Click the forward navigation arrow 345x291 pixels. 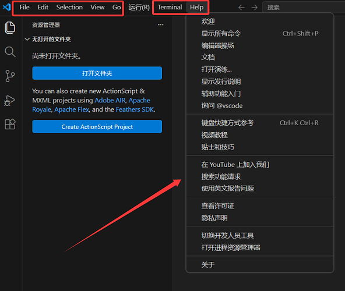coord(254,8)
